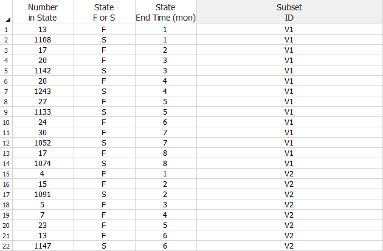Screen dimensions: 383x251
Task: Select the cell containing 1133
Action: (43, 112)
